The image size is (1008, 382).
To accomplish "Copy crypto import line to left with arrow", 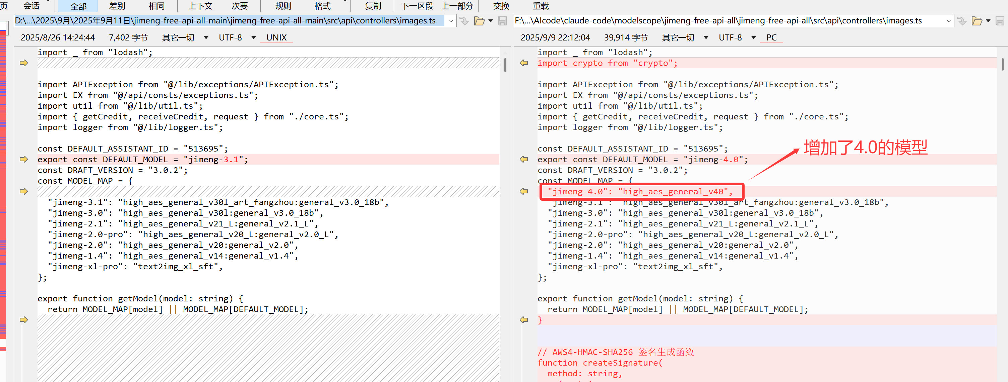I will point(523,63).
